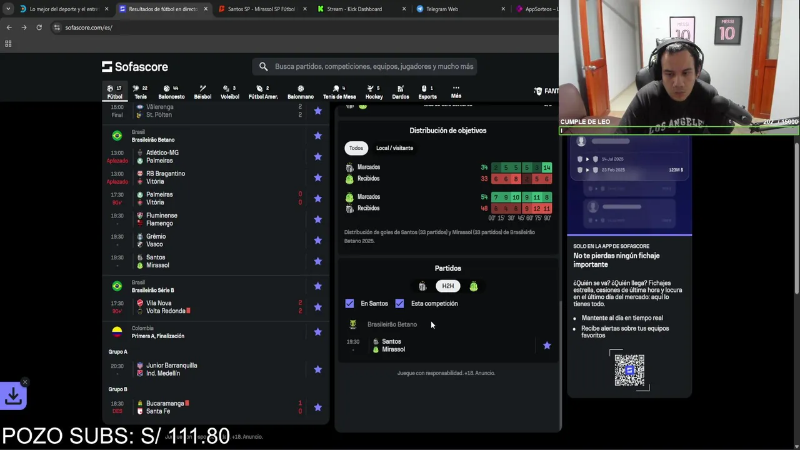This screenshot has height=450, width=800.
Task: Open the Fútbol sport category
Action: click(x=114, y=92)
